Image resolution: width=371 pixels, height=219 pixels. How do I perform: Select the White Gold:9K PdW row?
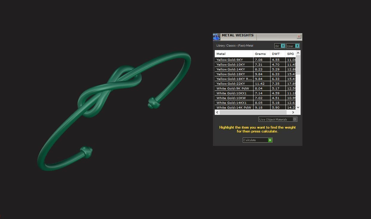(255, 88)
